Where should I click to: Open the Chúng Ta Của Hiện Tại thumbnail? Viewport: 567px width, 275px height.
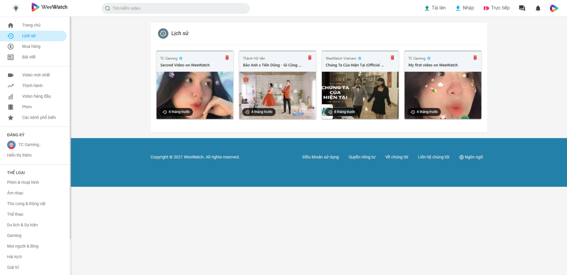tap(360, 95)
